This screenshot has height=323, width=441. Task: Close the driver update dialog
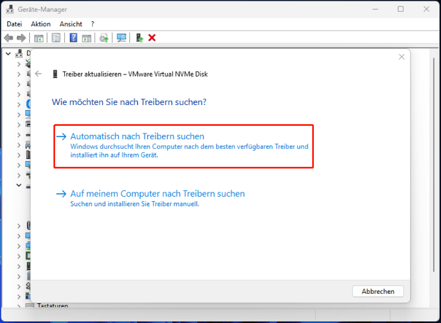pyautogui.click(x=402, y=57)
